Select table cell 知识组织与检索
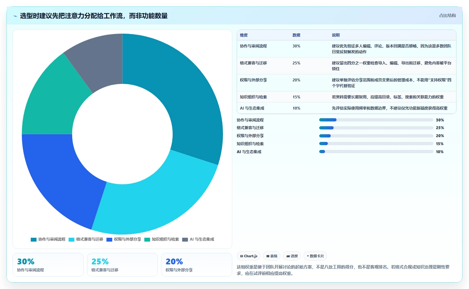The height and width of the screenshot is (289, 469). coord(253,97)
